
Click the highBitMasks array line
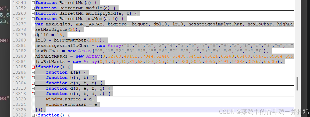pyautogui.click(x=165, y=56)
